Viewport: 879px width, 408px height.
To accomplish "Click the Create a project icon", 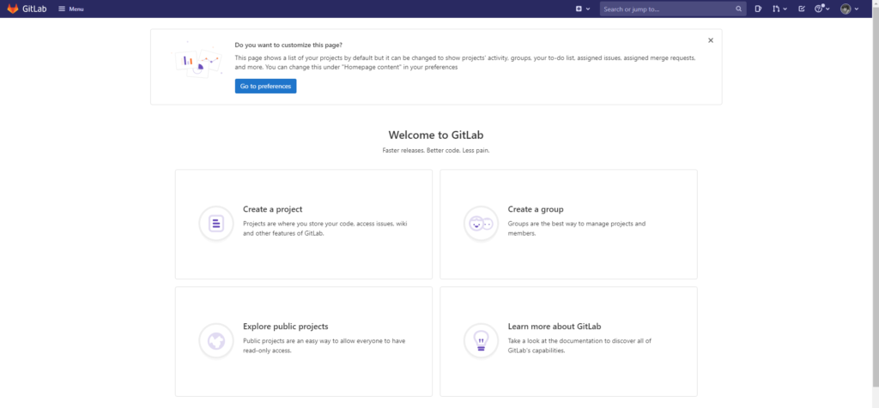I will [x=215, y=224].
